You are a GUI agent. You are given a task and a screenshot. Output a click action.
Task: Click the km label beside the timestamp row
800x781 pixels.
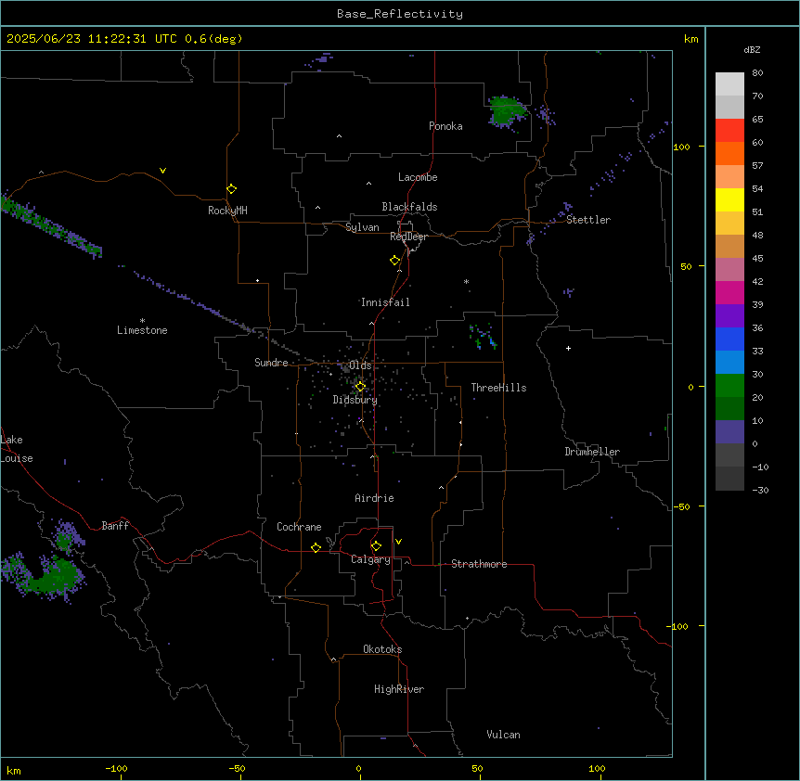click(690, 39)
